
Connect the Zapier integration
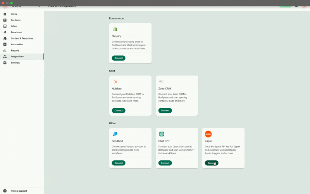pyautogui.click(x=212, y=163)
